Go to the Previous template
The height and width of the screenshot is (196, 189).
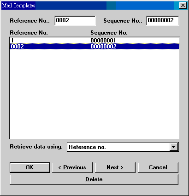point(72,167)
